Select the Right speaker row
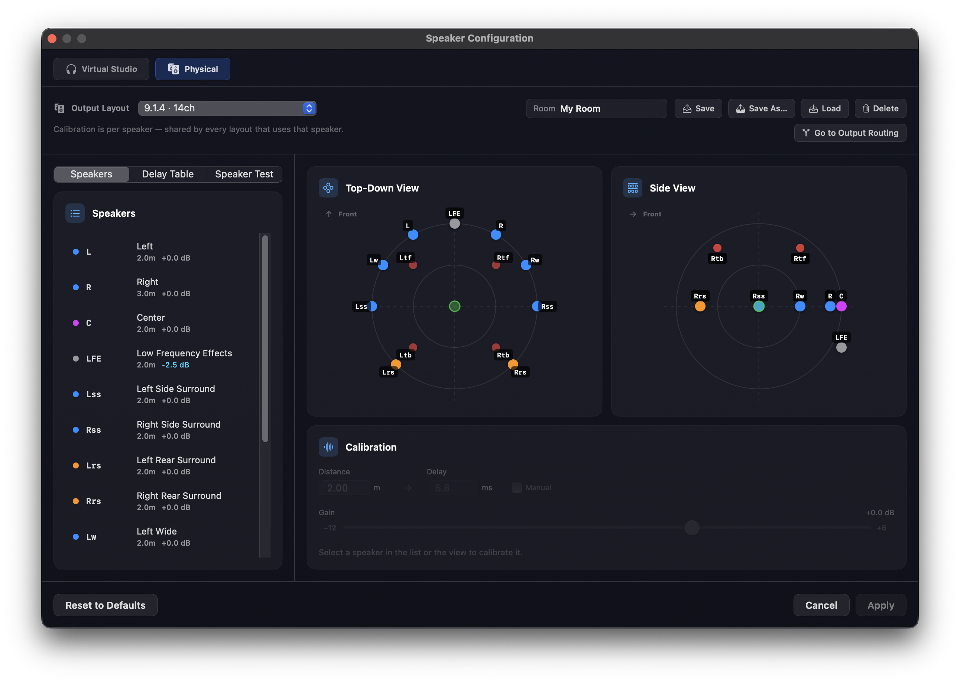960x683 pixels. click(x=162, y=287)
